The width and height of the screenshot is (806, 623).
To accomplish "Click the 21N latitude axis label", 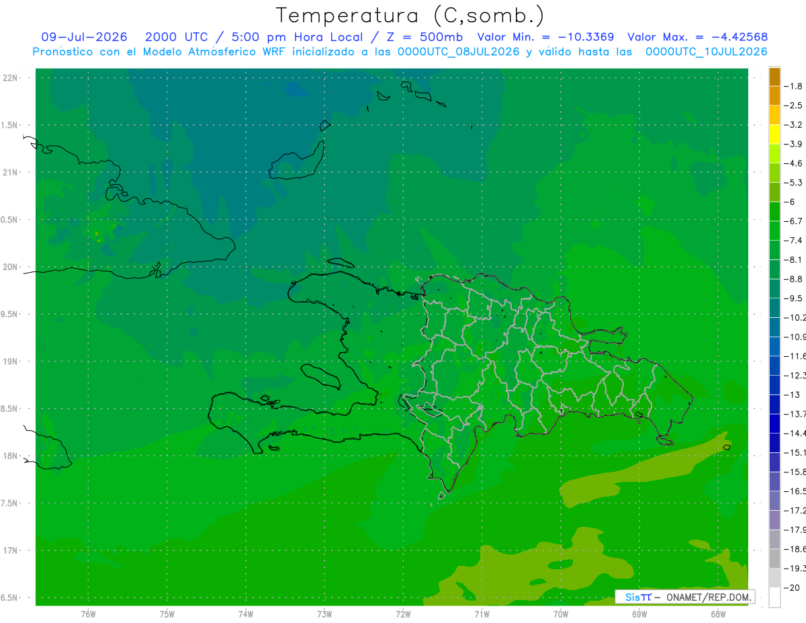I will 11,172.
